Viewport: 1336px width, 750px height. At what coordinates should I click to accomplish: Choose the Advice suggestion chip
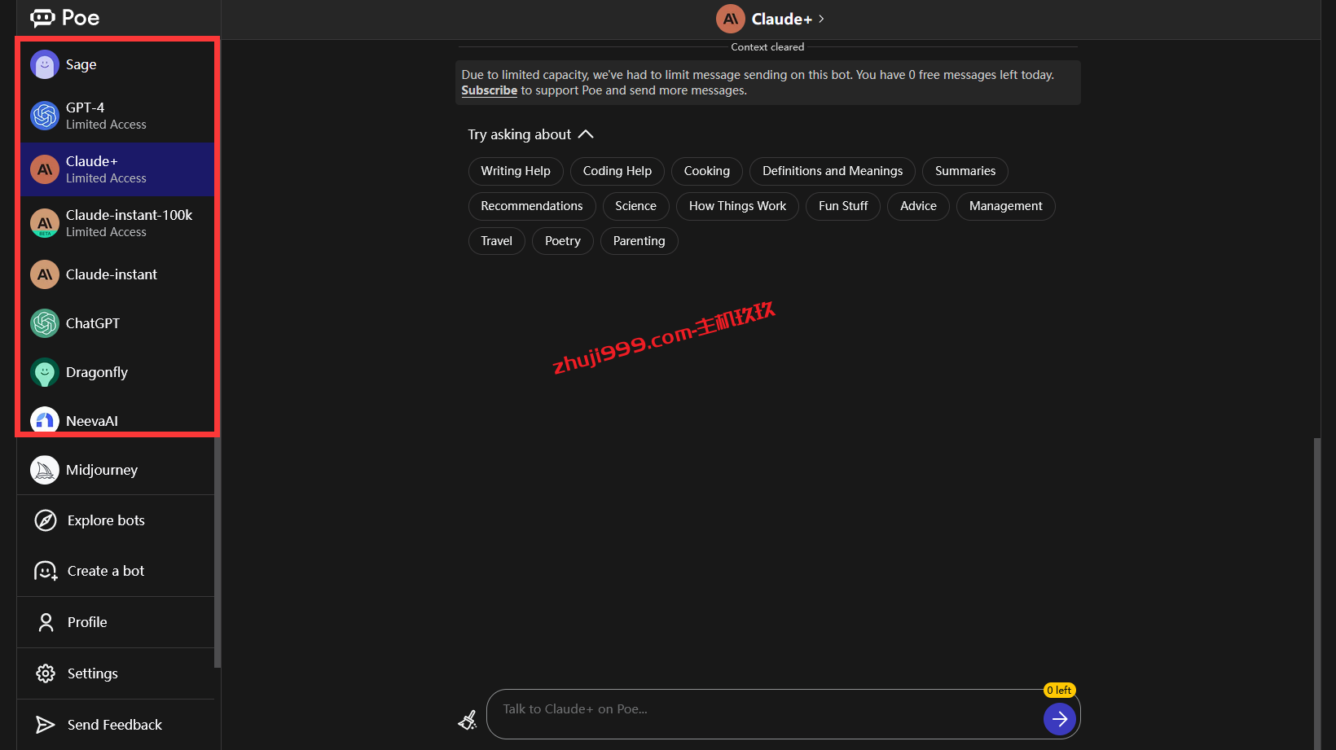click(x=918, y=206)
